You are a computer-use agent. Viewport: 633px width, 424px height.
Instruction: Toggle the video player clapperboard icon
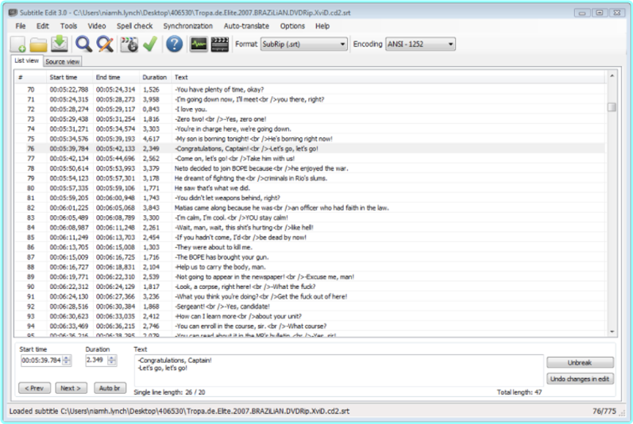pos(220,44)
